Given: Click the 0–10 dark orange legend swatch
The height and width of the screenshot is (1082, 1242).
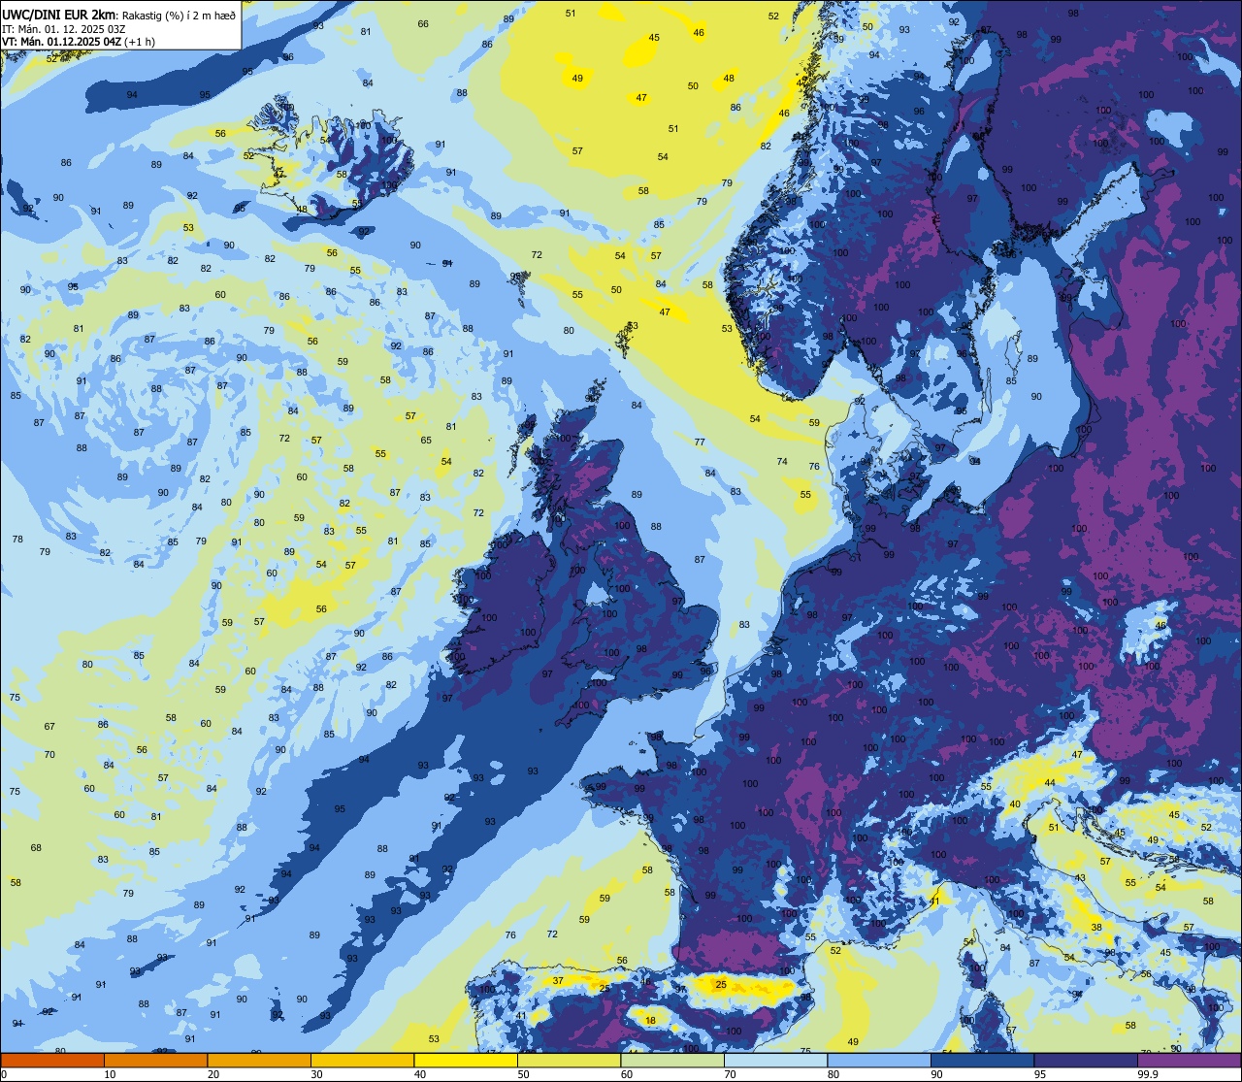Looking at the screenshot, I should pos(52,1060).
